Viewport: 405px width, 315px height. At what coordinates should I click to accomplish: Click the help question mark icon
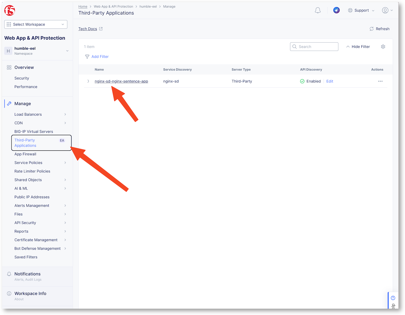click(x=393, y=298)
